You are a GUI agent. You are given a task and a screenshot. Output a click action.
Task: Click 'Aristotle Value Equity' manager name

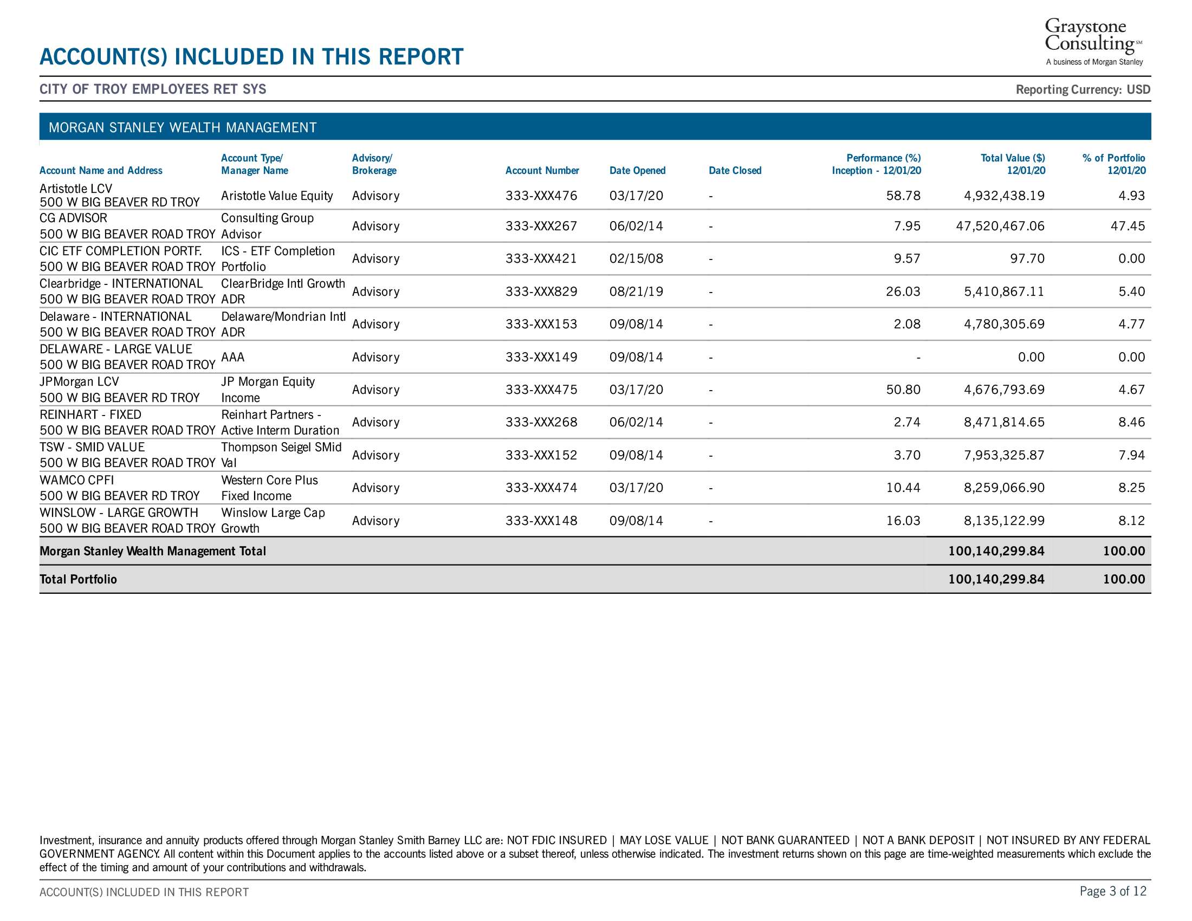277,196
